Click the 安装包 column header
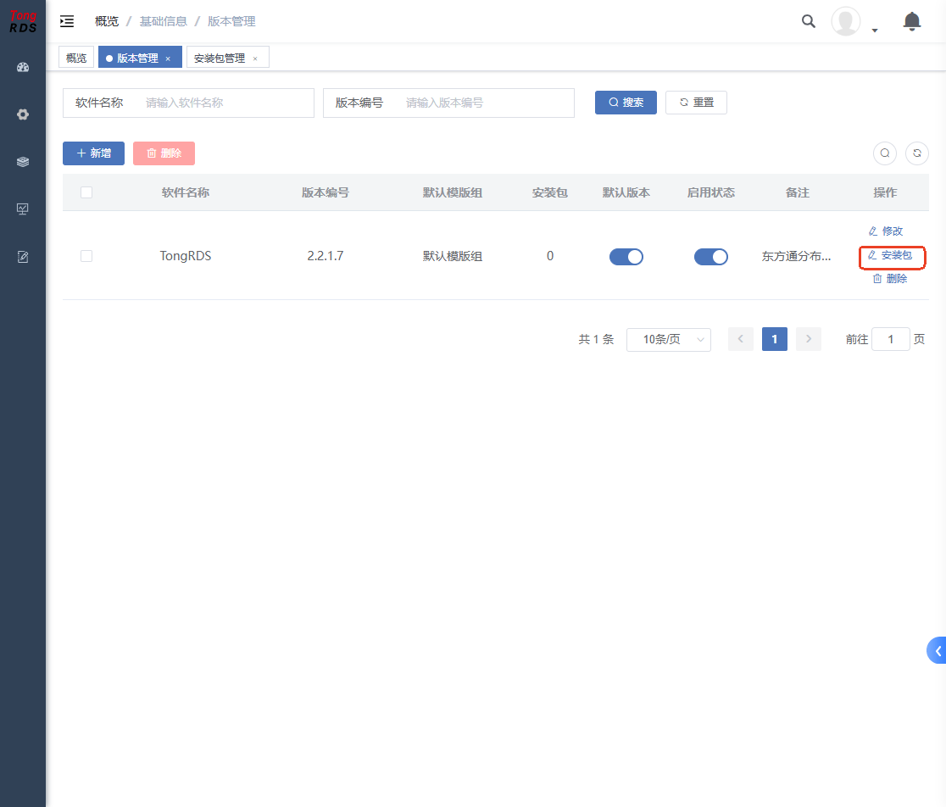 pyautogui.click(x=550, y=192)
